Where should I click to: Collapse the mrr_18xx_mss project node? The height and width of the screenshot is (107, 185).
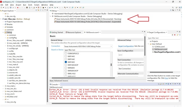tap(1, 19)
